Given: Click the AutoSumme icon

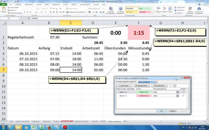Looking at the screenshot, I should pos(175,8).
